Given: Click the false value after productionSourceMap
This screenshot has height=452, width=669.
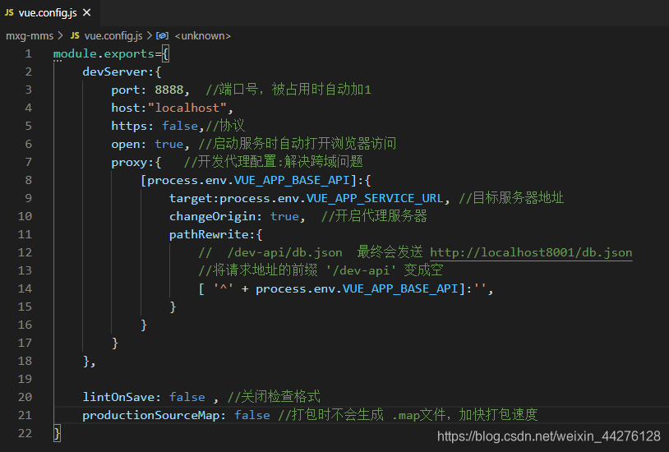Looking at the screenshot, I should 252,415.
